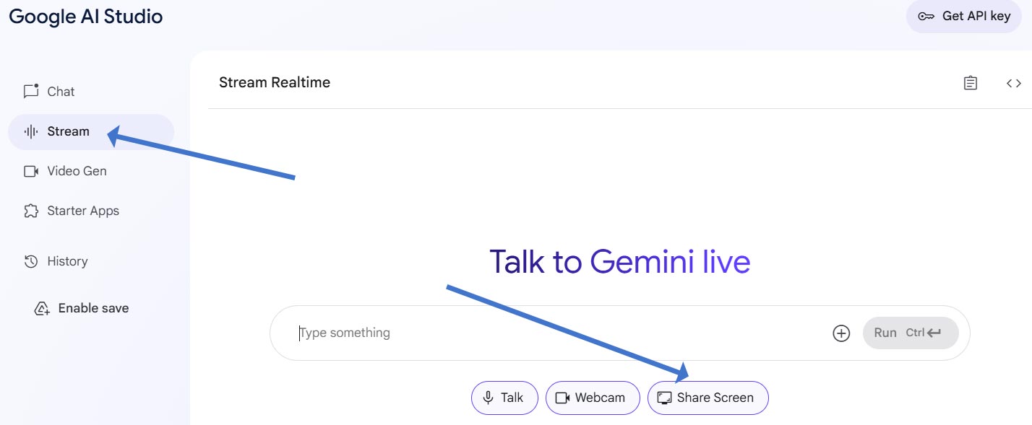
Task: Click the Get code angle-brackets icon
Action: click(x=1014, y=83)
